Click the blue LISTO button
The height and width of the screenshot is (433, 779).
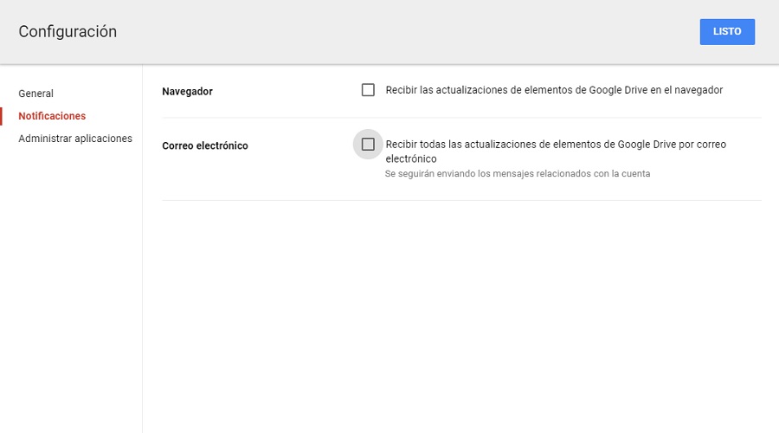click(x=727, y=31)
